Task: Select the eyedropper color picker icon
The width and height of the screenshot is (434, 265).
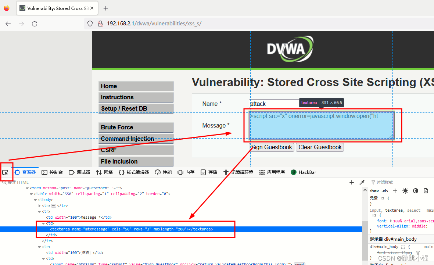Action: [x=362, y=182]
